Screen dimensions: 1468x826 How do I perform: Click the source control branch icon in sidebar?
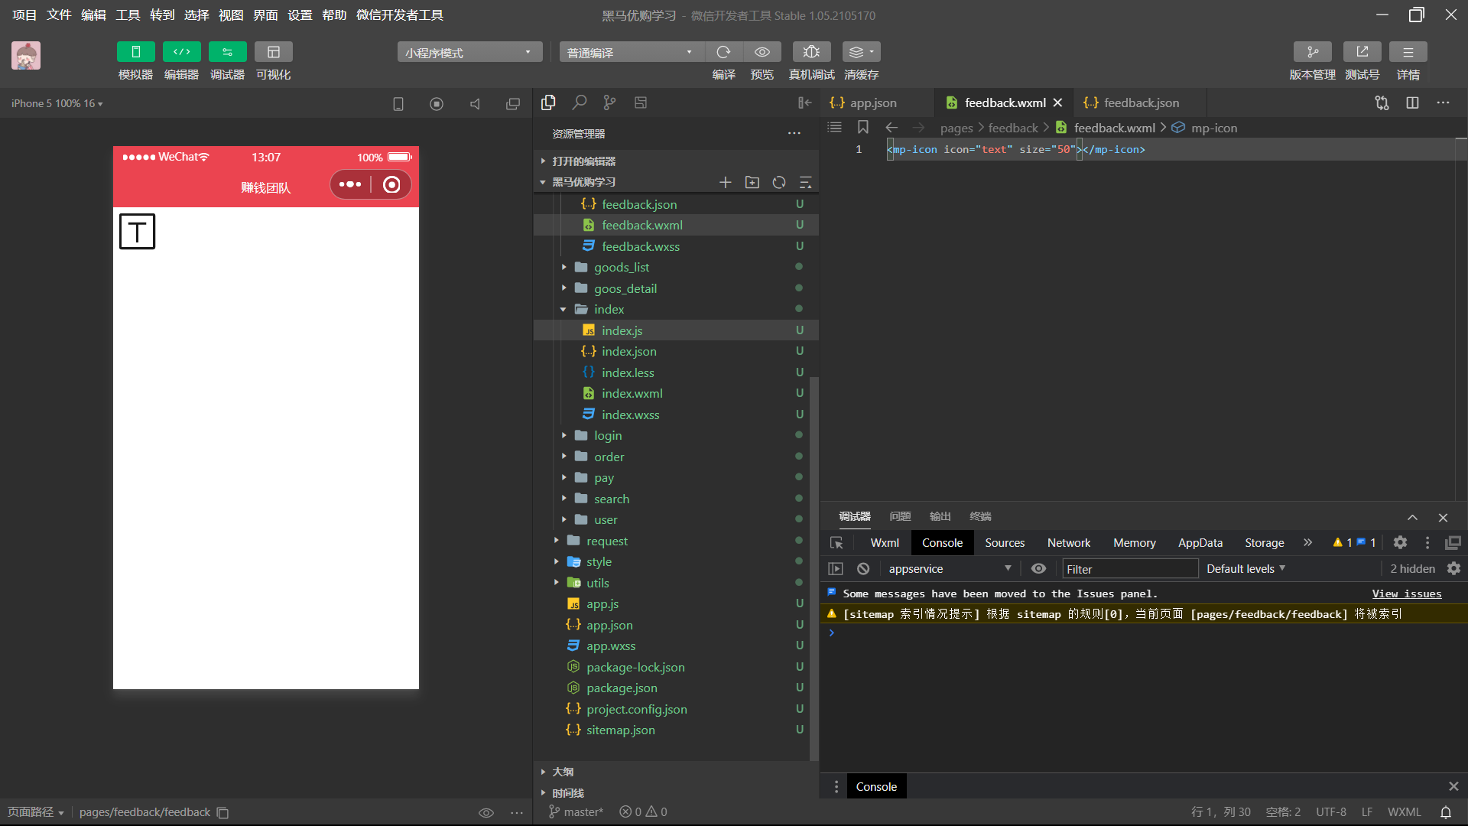coord(609,102)
